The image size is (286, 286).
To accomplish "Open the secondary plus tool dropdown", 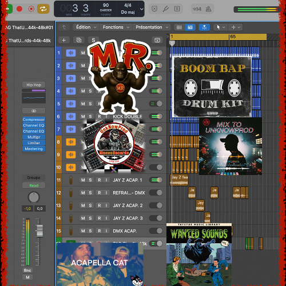I will coord(236,27).
